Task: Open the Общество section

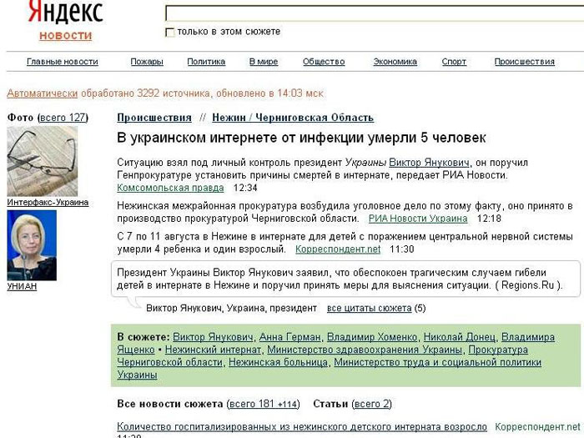Action: 324,62
